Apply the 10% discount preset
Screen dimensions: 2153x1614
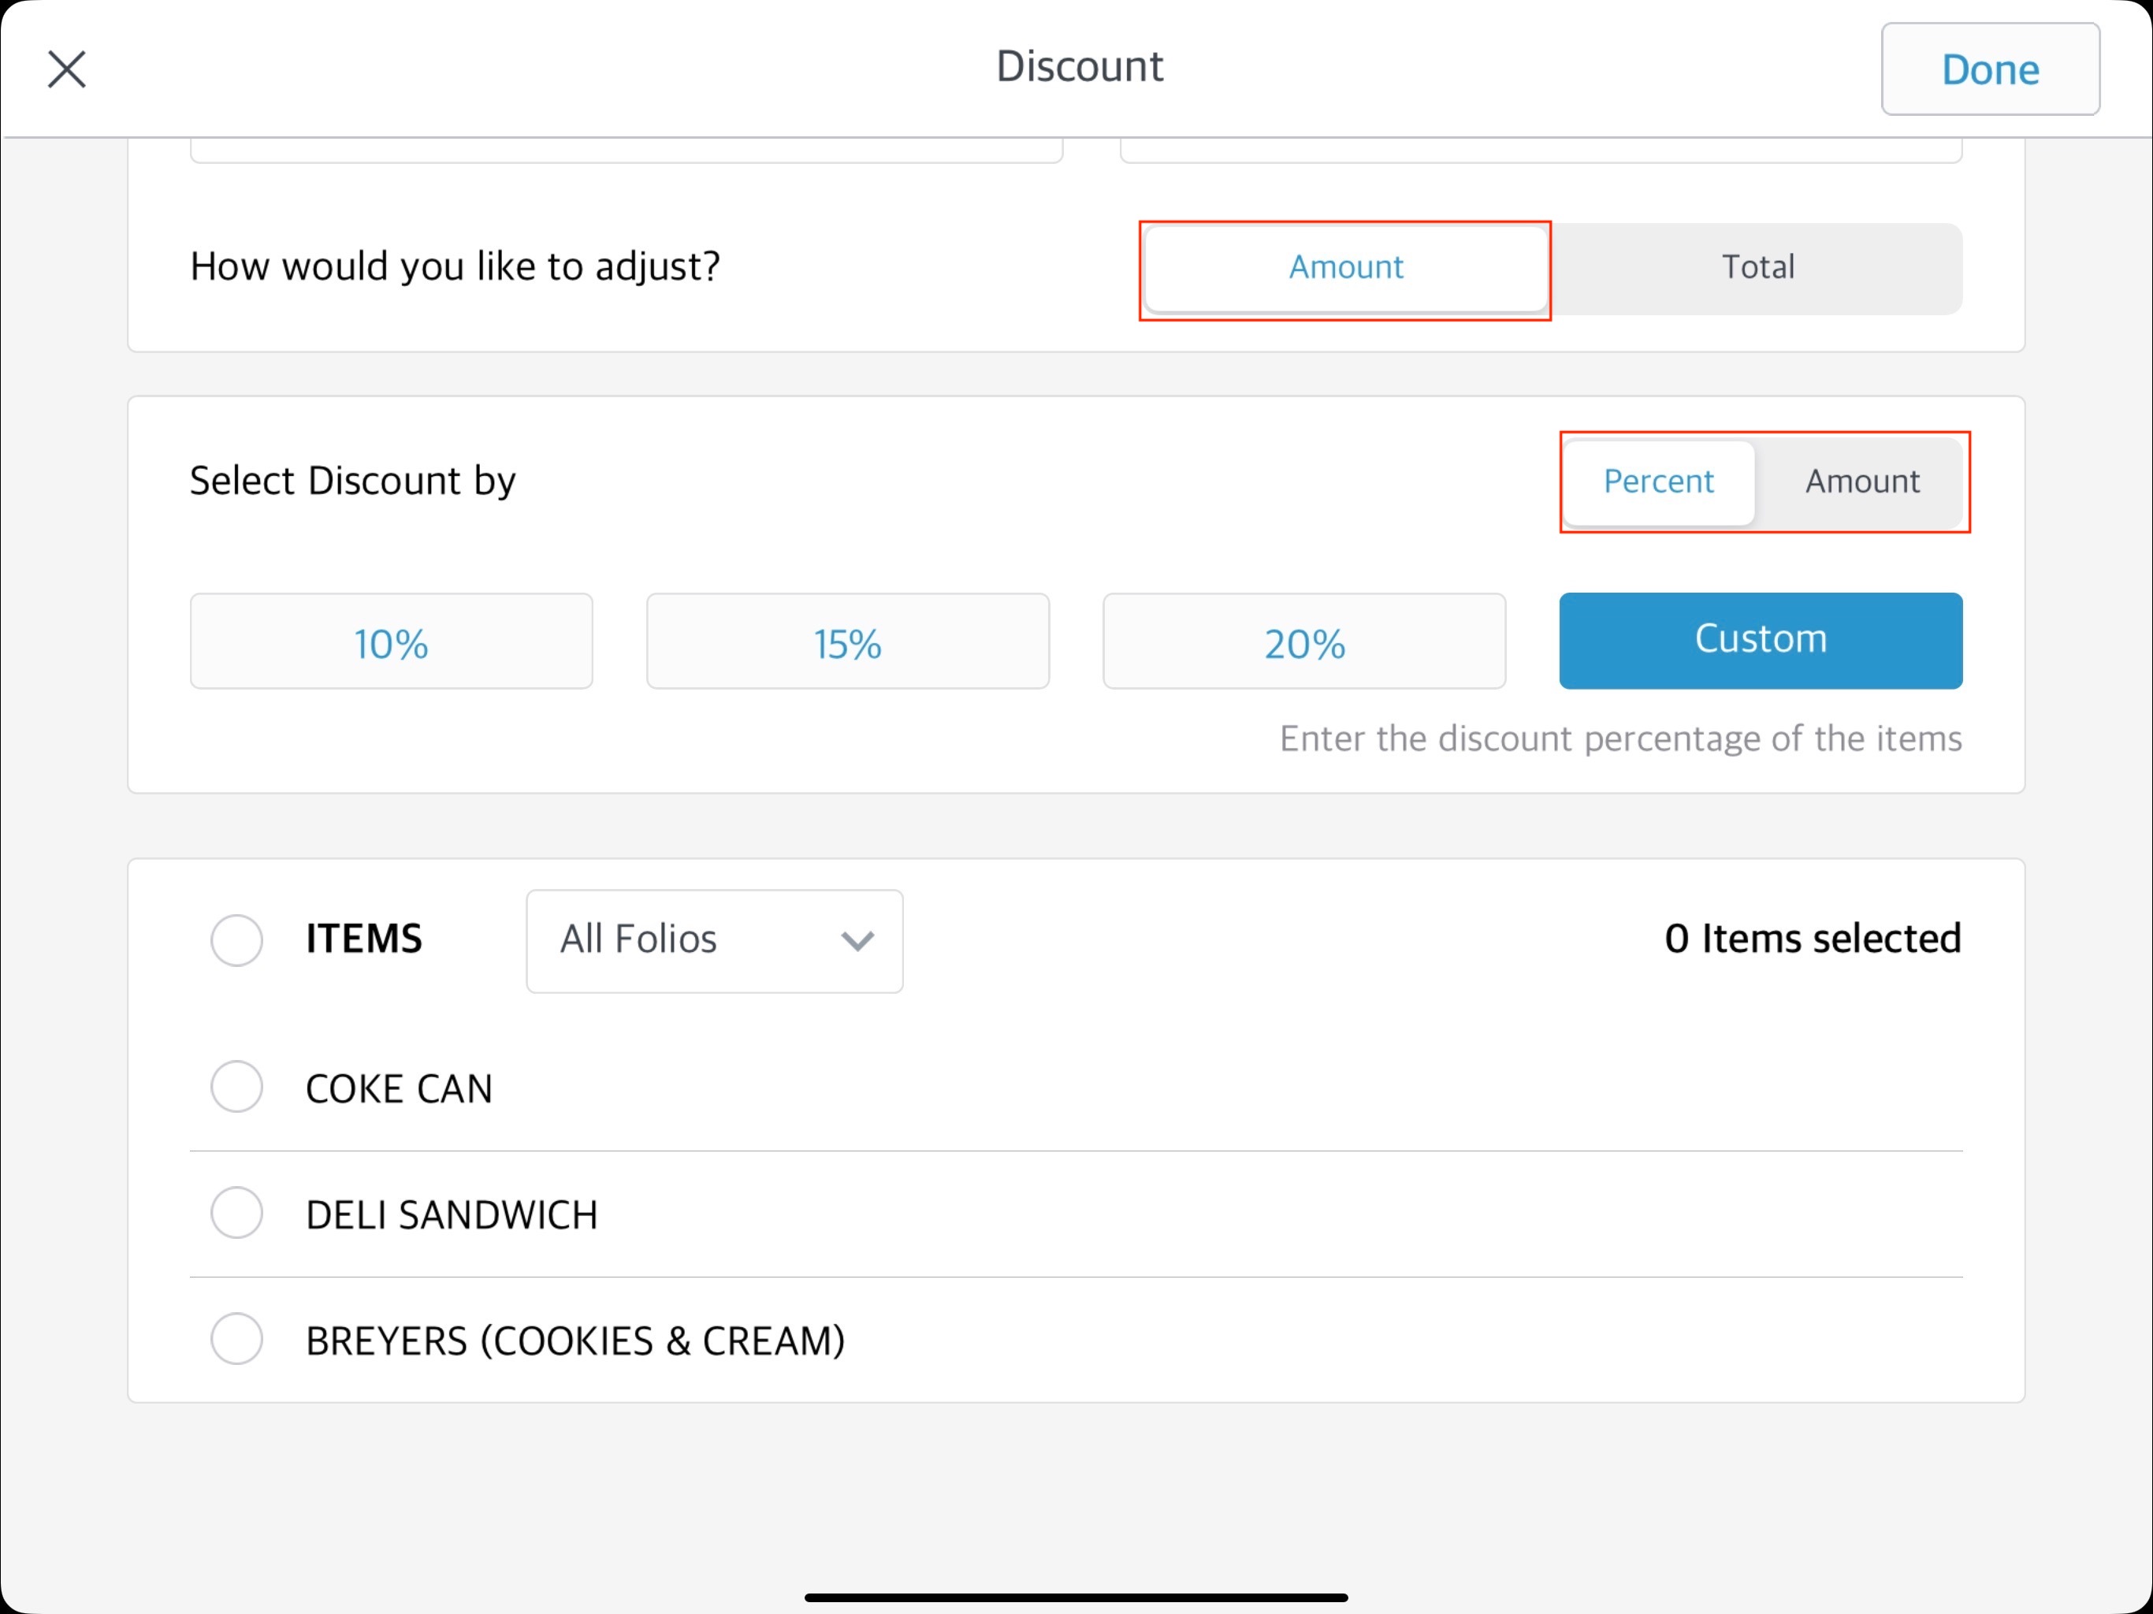point(392,642)
